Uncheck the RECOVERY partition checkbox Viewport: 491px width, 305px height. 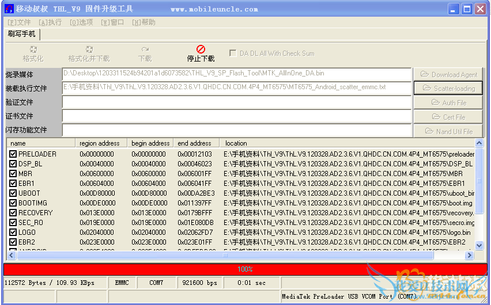13,212
